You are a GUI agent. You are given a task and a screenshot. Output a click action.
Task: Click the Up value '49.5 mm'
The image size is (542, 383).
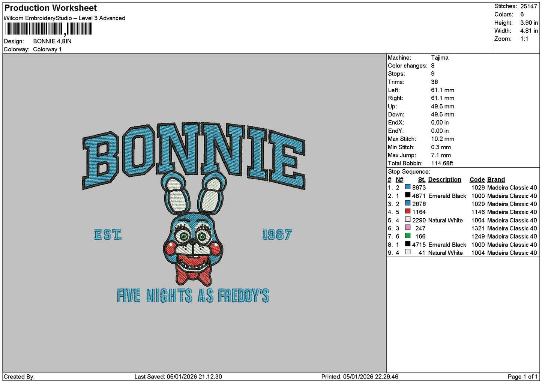[443, 107]
